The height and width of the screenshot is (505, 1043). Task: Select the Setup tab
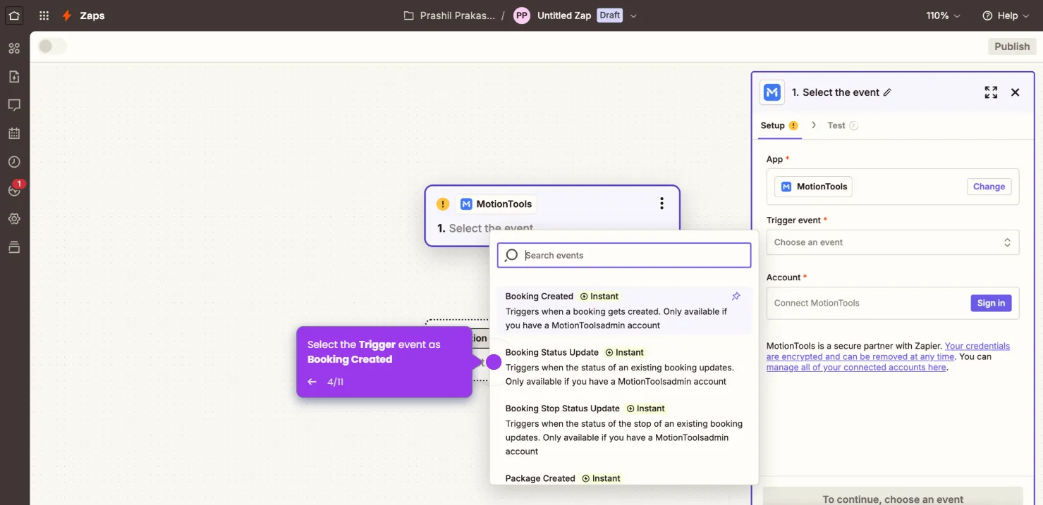774,125
